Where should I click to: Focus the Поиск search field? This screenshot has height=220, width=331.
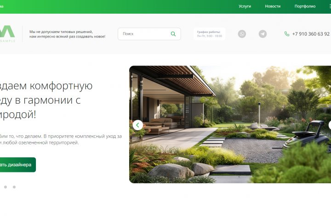pyautogui.click(x=149, y=34)
